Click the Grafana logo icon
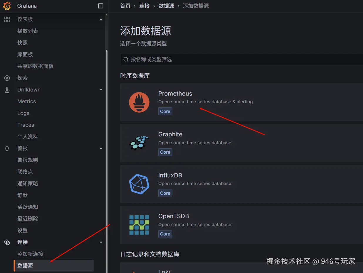Image resolution: width=363 pixels, height=273 pixels. point(7,6)
